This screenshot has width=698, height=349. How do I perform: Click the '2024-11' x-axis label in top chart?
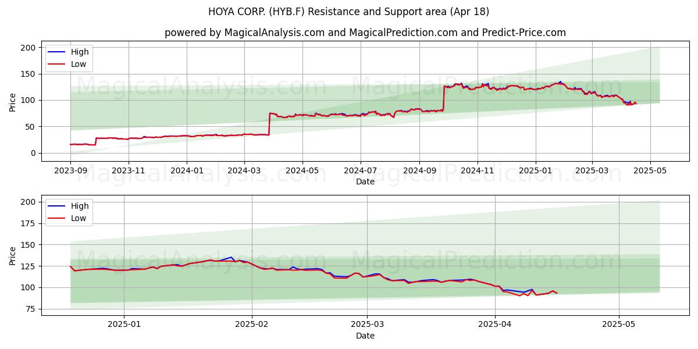point(478,172)
